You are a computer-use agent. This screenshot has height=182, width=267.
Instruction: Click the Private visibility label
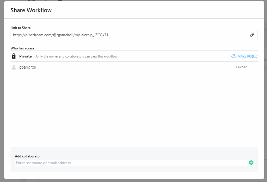tap(25, 56)
